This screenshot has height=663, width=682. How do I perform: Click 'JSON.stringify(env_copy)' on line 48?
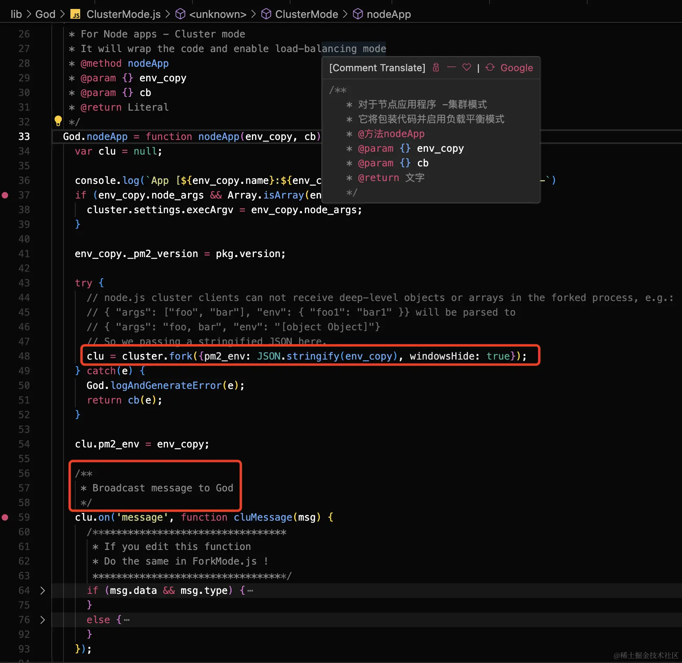click(x=327, y=356)
